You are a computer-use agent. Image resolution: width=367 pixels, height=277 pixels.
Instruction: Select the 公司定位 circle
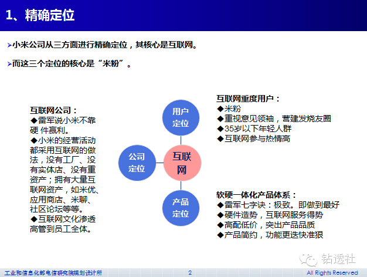(137, 163)
